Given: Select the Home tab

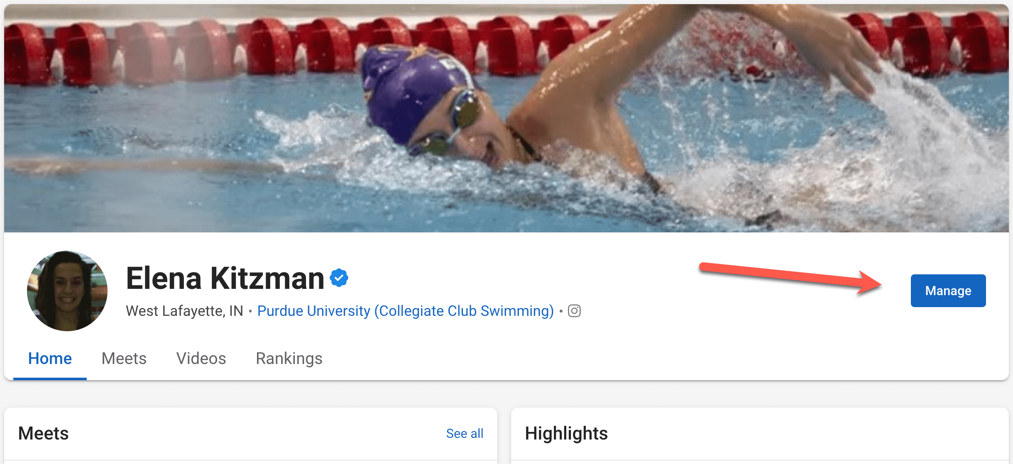Looking at the screenshot, I should click(50, 358).
